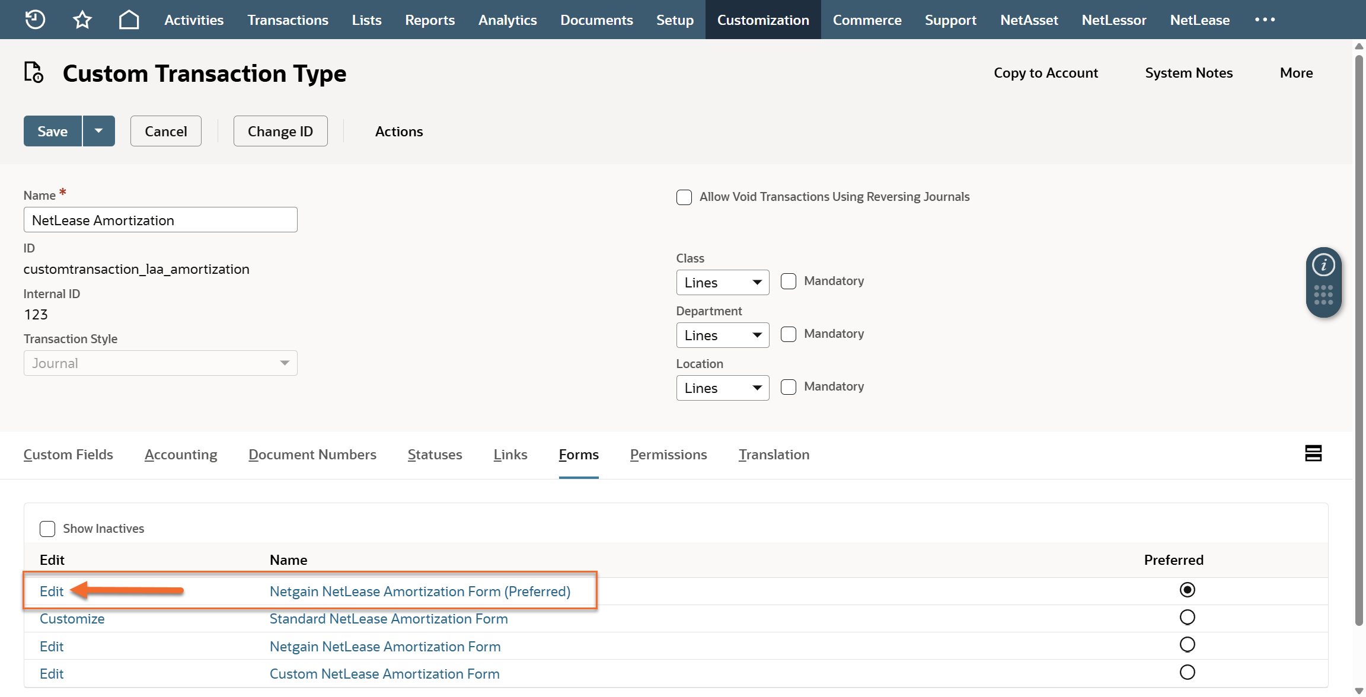Click the Change ID button
The width and height of the screenshot is (1366, 697).
pos(280,131)
